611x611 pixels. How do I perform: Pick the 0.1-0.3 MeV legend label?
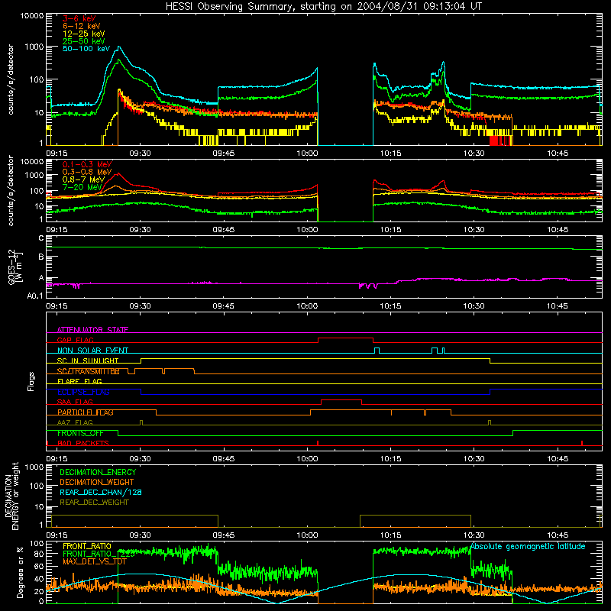[87, 164]
